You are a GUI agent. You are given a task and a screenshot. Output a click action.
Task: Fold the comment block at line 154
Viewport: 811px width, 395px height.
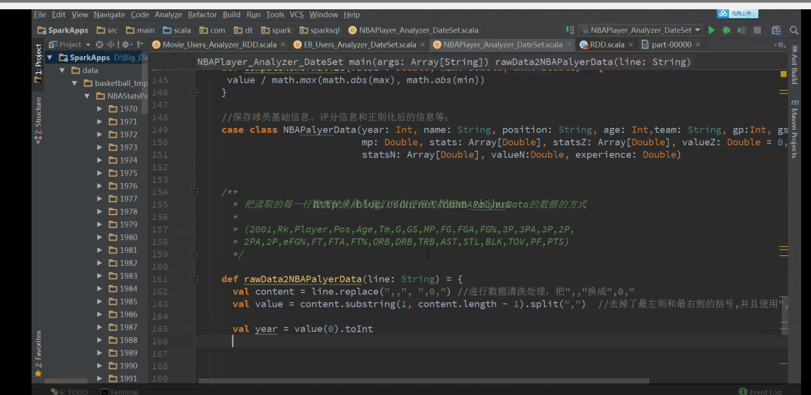(x=195, y=192)
